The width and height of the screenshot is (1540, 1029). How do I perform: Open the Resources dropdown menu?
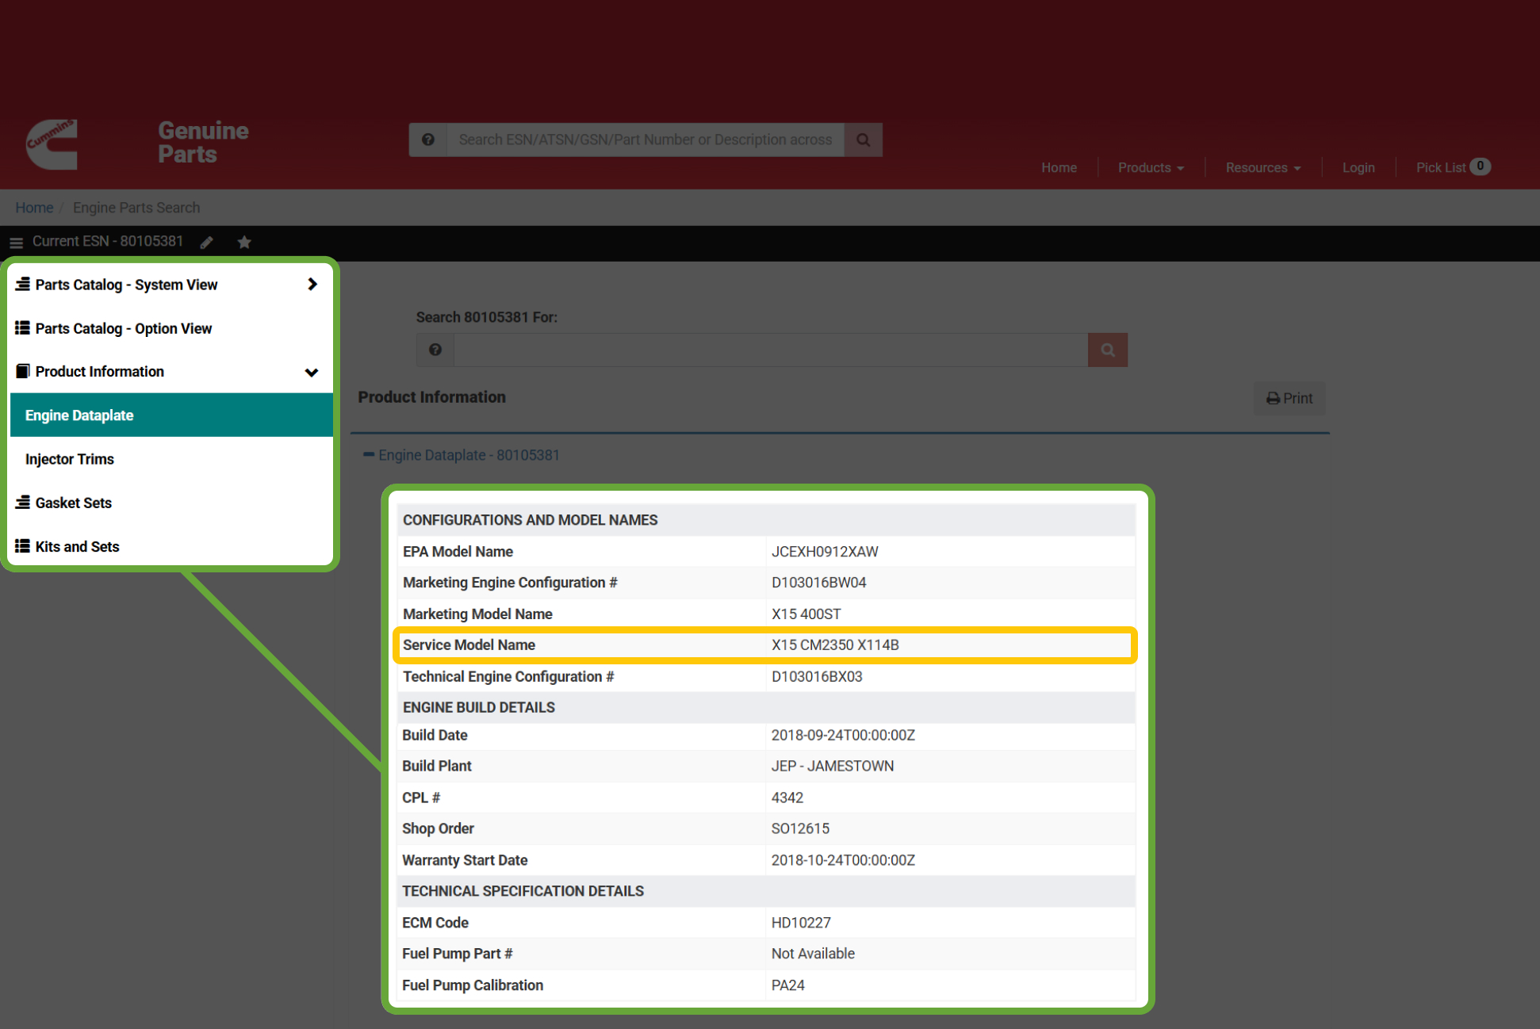1262,167
